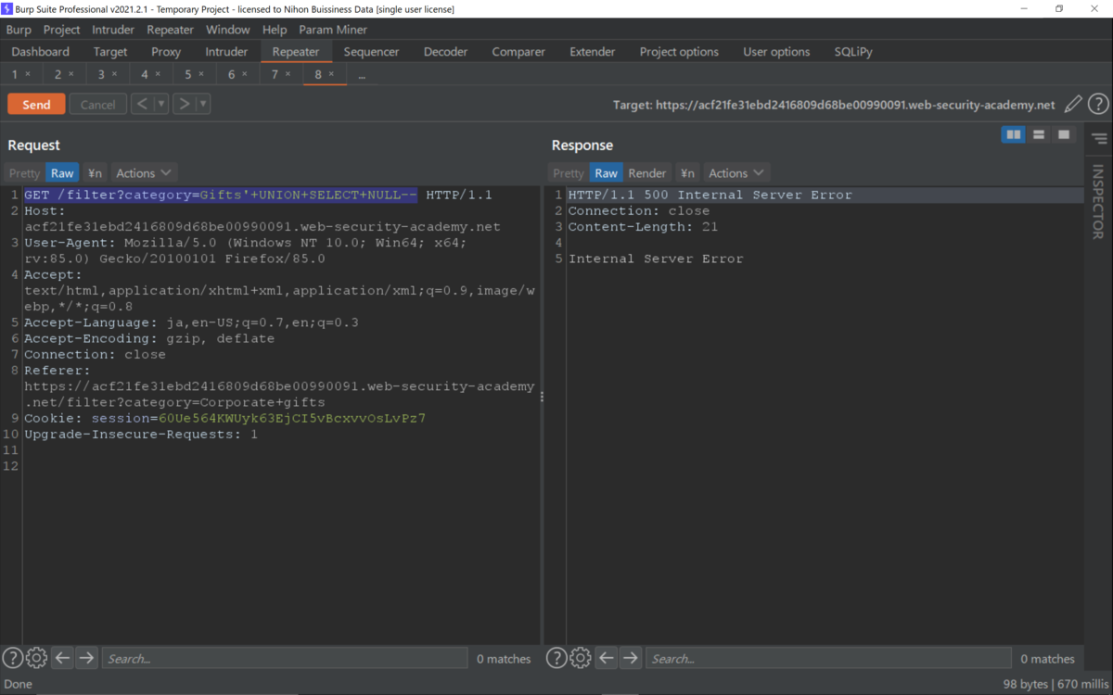Go back to previous request in history
Screen dimensions: 1113x695
[142, 104]
